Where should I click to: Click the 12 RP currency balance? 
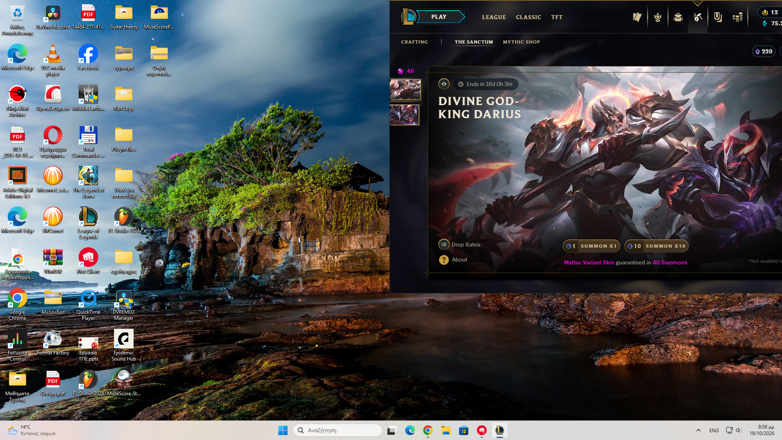coord(770,12)
